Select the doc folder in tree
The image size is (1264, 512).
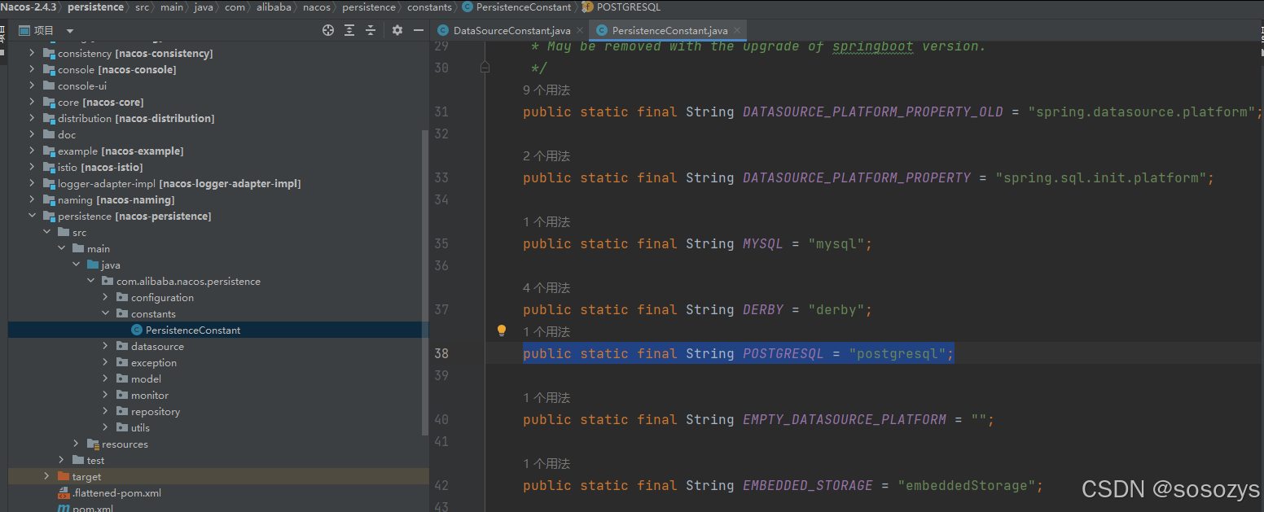click(67, 134)
